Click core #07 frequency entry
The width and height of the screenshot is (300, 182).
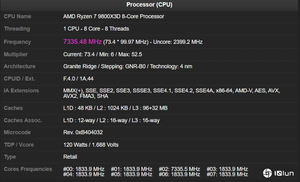pos(227,174)
